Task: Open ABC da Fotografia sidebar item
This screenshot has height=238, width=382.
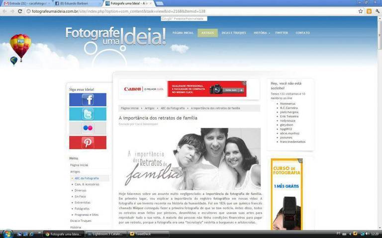Action: click(87, 178)
